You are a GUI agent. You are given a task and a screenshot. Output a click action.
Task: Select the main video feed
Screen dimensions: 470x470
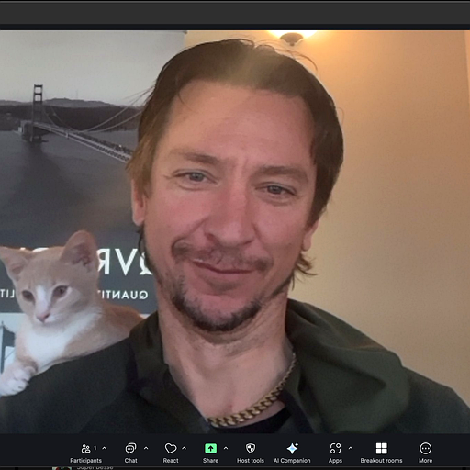pos(235,231)
